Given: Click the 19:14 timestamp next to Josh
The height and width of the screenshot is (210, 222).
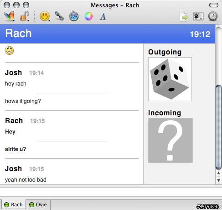Looking at the screenshot, I should [36, 73].
